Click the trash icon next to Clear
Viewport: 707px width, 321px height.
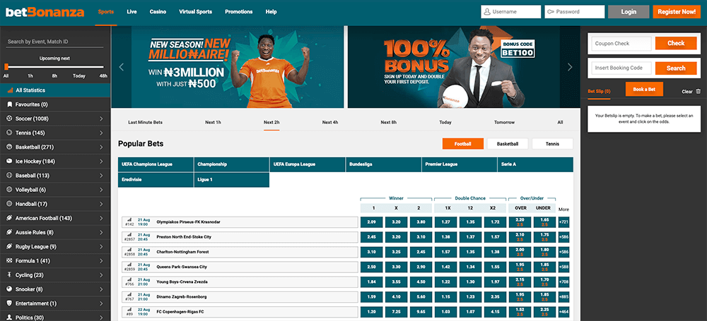pos(698,92)
